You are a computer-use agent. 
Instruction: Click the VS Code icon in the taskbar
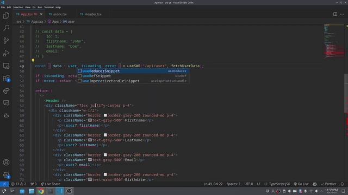pos(59,191)
